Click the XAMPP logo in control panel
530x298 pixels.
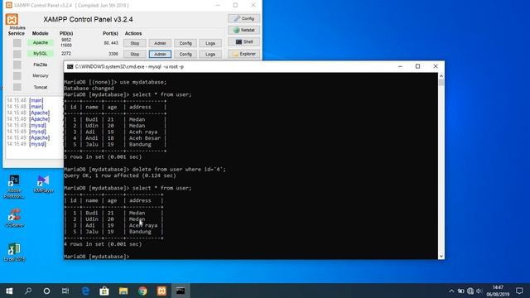click(x=12, y=19)
